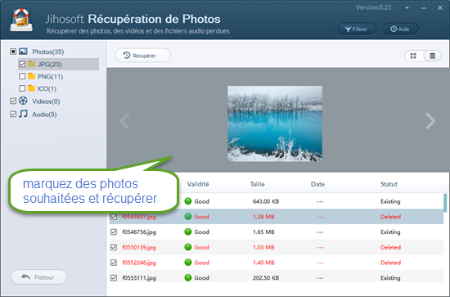Toggle checkbox for f0550139.jpg row
The height and width of the screenshot is (297, 450).
(x=114, y=247)
